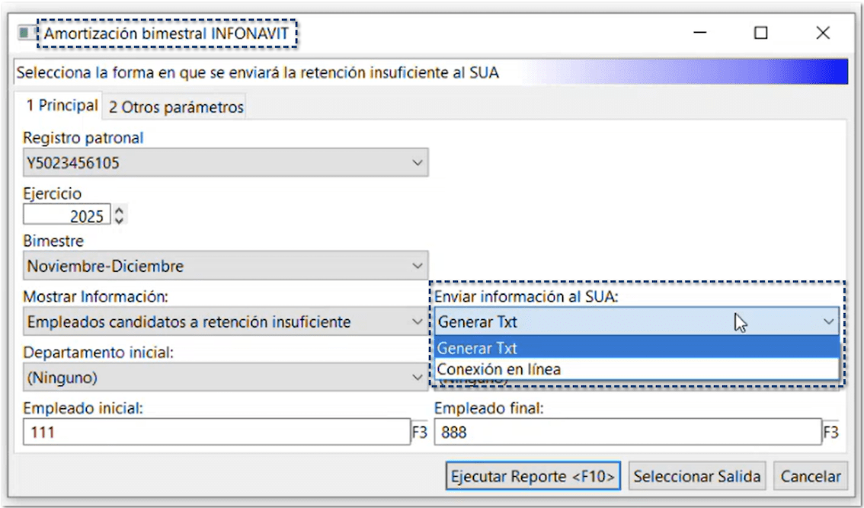Image resolution: width=864 pixels, height=508 pixels.
Task: Increase Ejercicio year with up arrow
Action: [x=119, y=211]
